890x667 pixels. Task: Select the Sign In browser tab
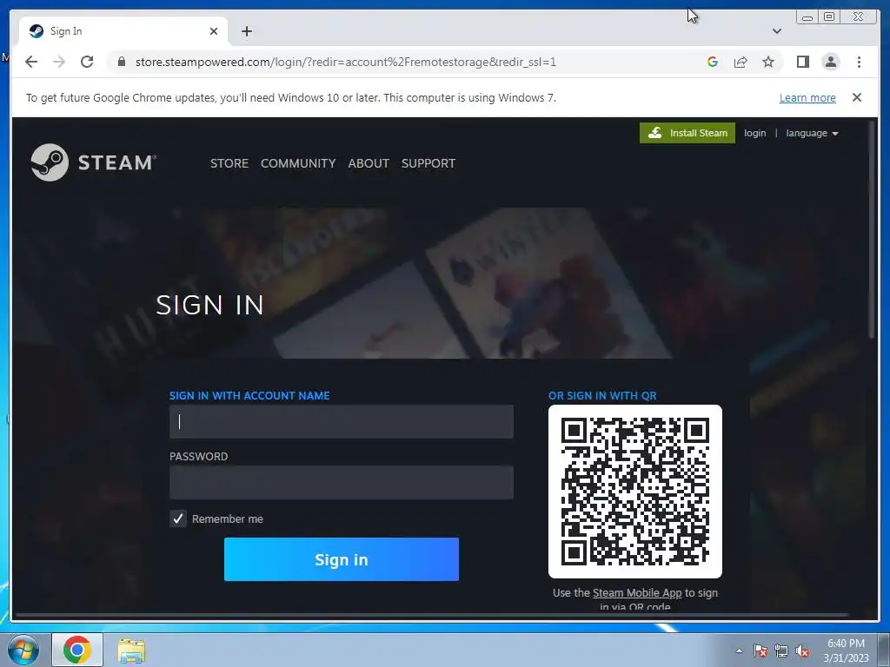[x=123, y=31]
